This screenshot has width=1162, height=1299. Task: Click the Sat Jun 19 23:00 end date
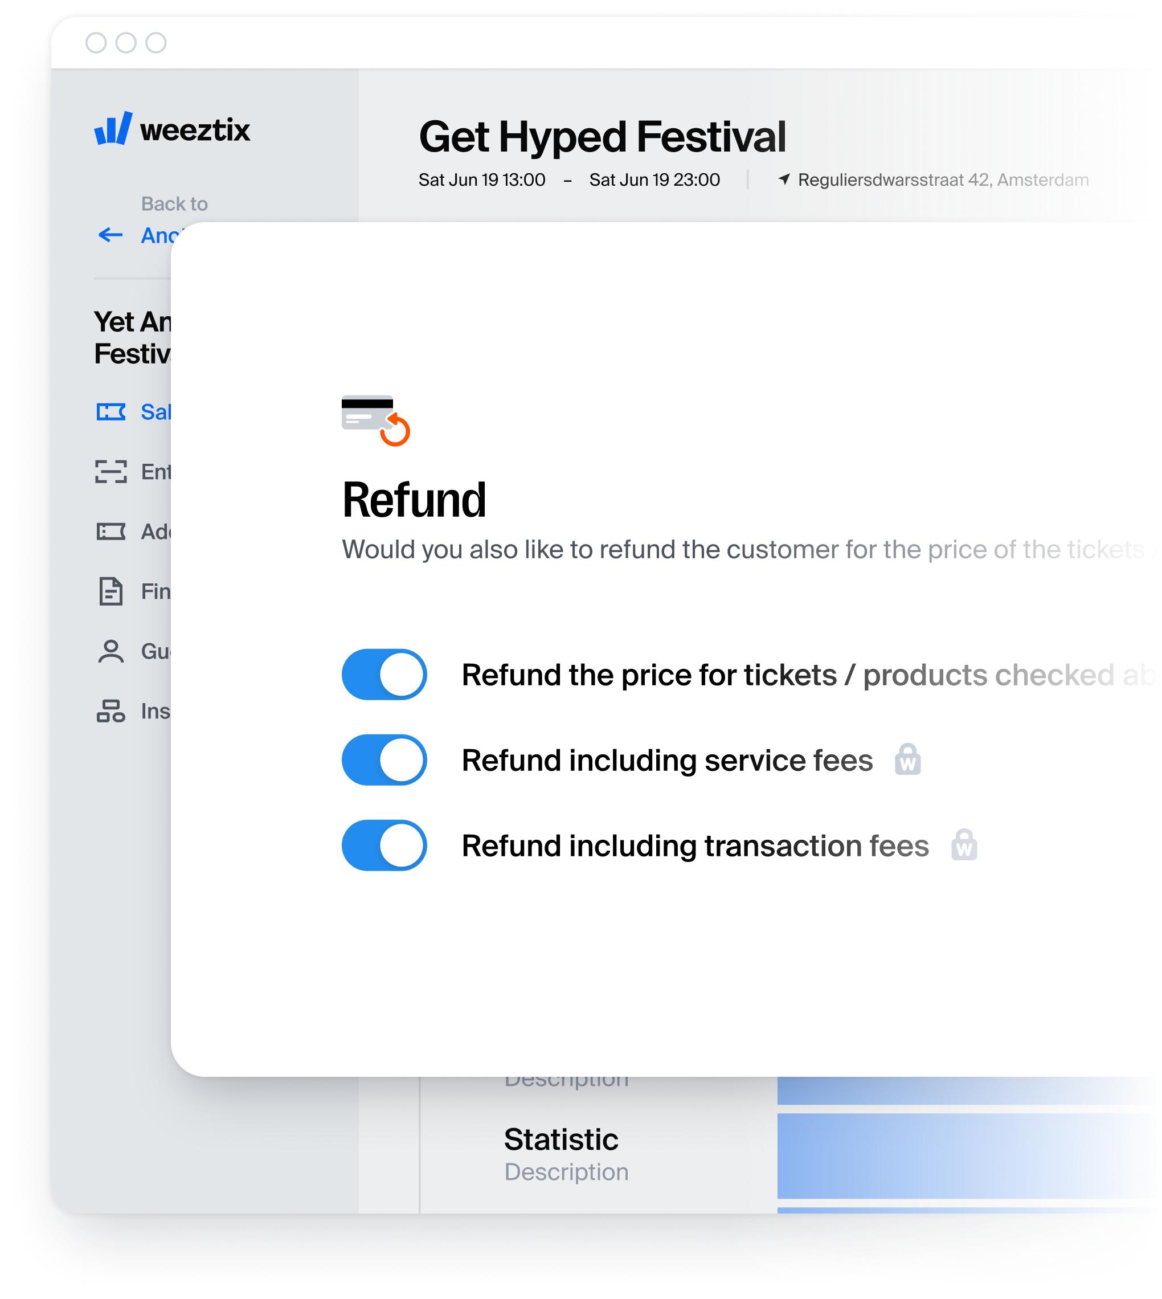pos(654,180)
